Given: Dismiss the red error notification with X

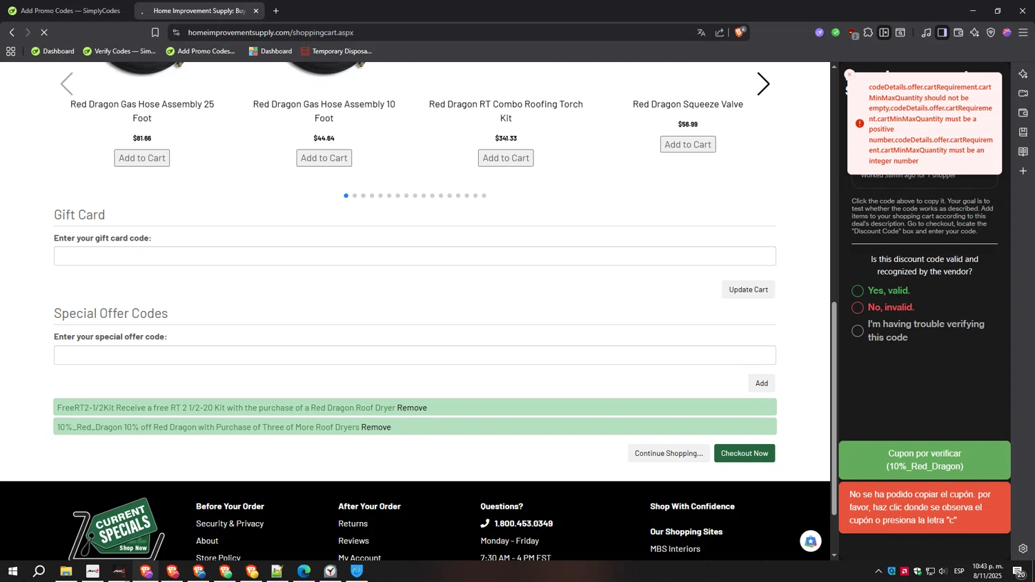Looking at the screenshot, I should 849,74.
